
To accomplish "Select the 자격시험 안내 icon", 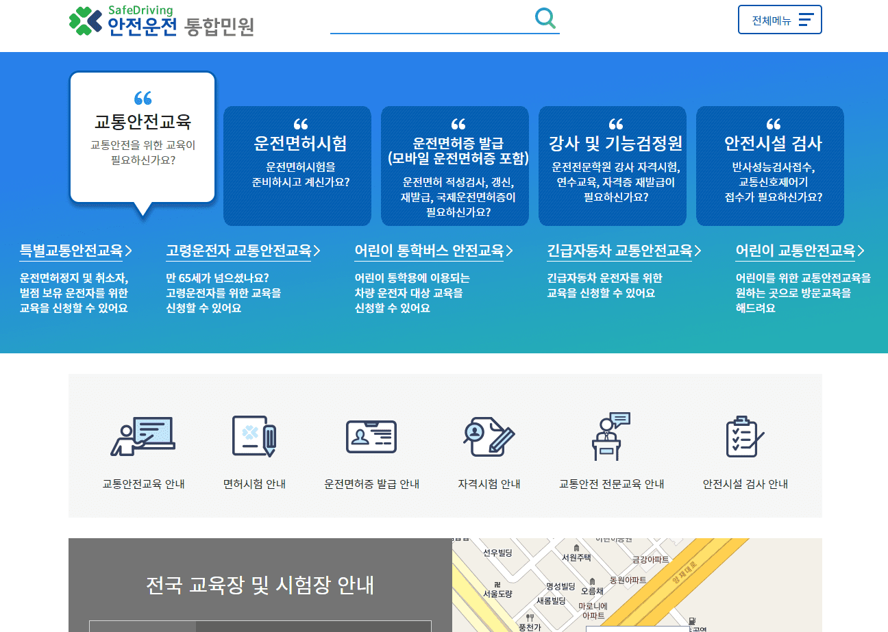I will point(488,436).
